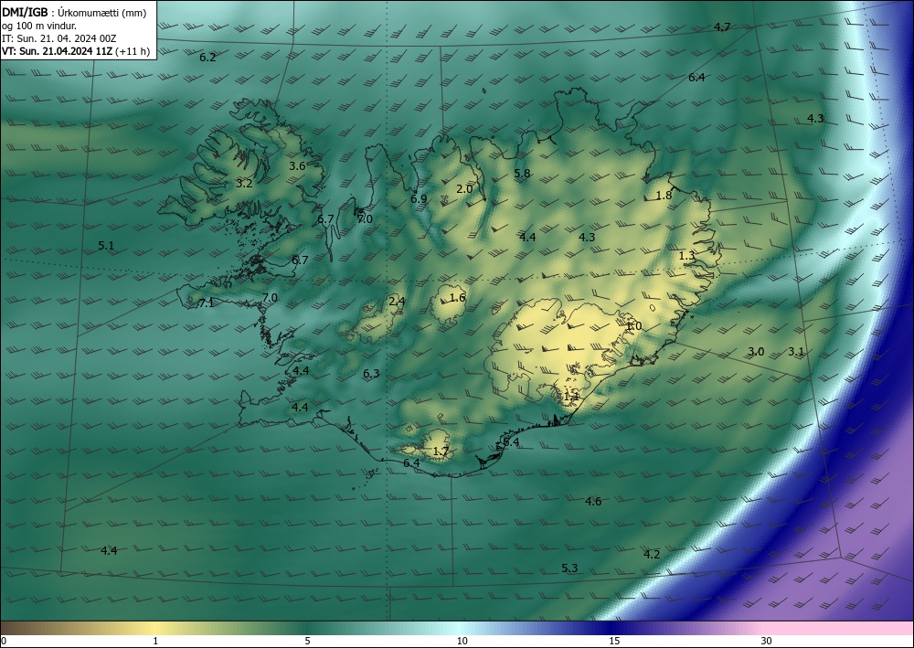Click the 0 label on the color scale
This screenshot has height=648, width=914.
(x=4, y=641)
